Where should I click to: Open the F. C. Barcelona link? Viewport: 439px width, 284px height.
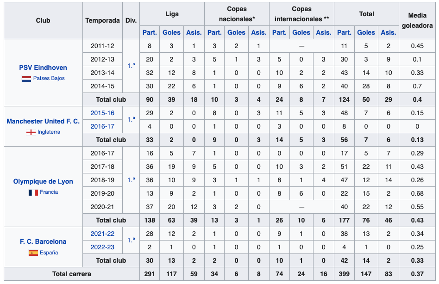coord(43,241)
